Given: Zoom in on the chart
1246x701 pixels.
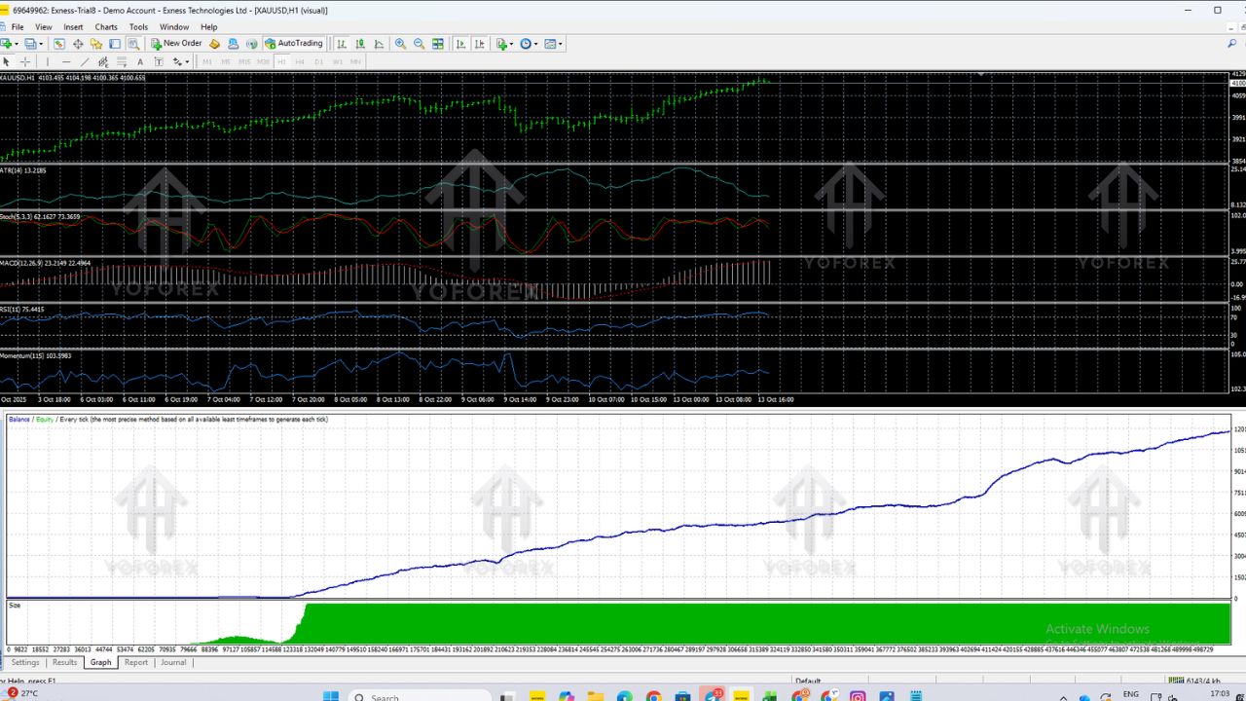Looking at the screenshot, I should click(x=400, y=44).
